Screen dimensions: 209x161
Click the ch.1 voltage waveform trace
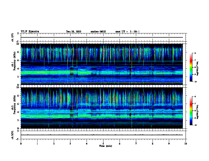(x=102, y=37)
